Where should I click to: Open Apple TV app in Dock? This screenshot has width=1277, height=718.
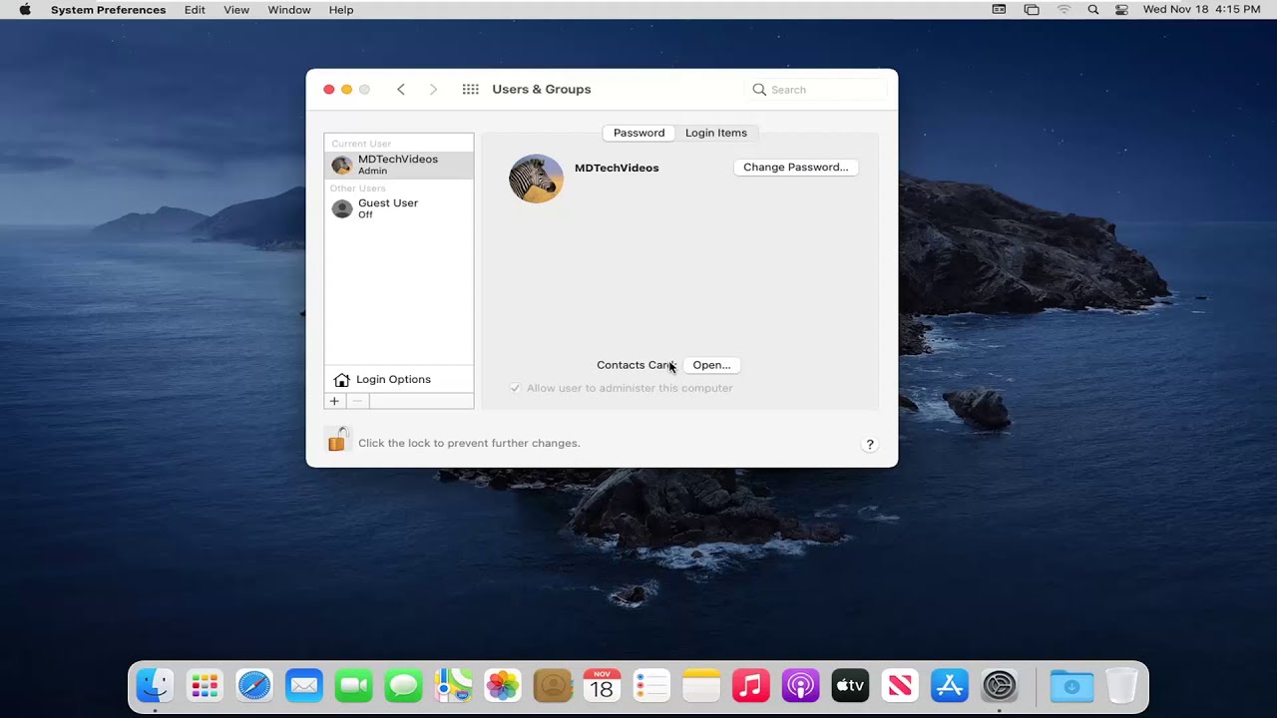850,686
